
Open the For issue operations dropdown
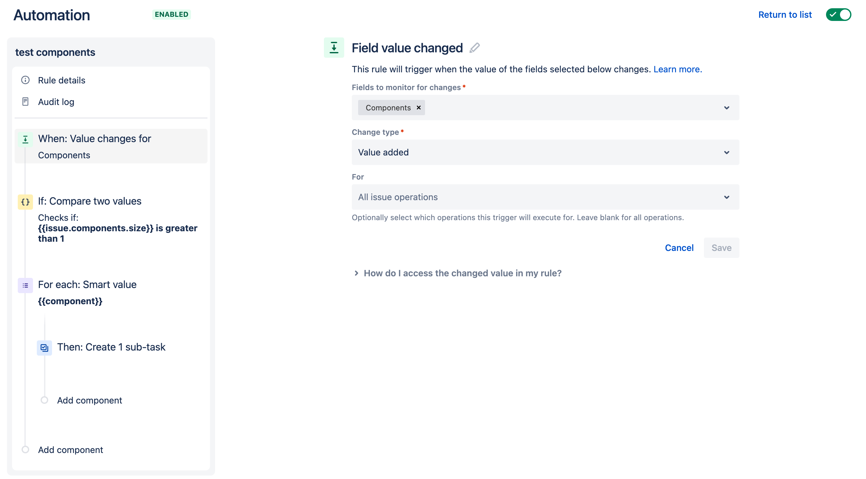click(x=726, y=197)
